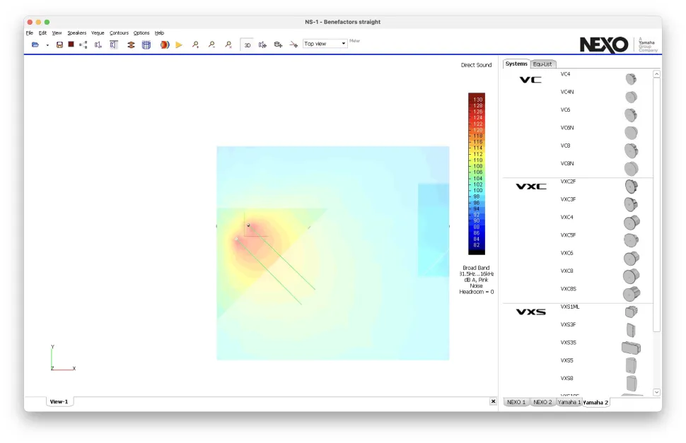Click the zoom out magnifier icon
Image resolution: width=686 pixels, height=443 pixels.
point(211,45)
